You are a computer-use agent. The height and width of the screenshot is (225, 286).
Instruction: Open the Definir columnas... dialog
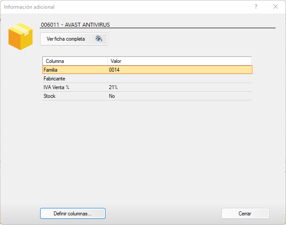[x=73, y=214]
